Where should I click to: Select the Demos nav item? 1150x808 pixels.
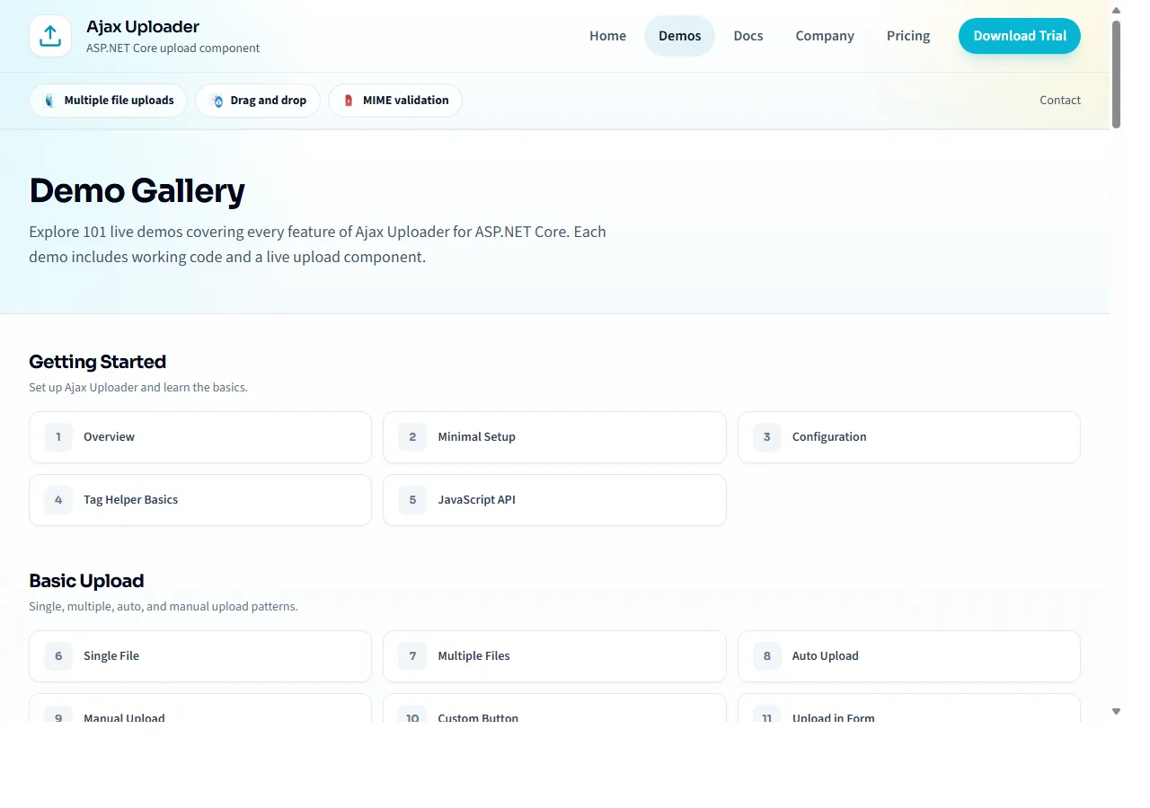tap(679, 36)
